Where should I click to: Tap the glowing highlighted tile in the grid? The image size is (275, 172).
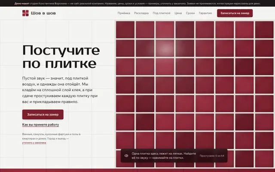[165, 48]
